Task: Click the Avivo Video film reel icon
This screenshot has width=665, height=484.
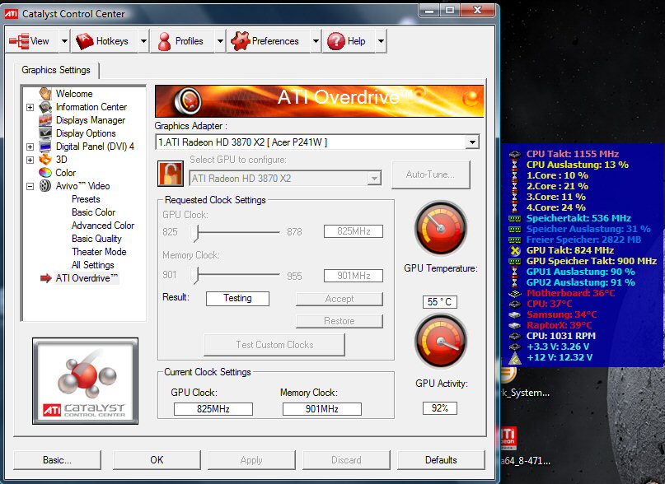Action: click(x=45, y=186)
